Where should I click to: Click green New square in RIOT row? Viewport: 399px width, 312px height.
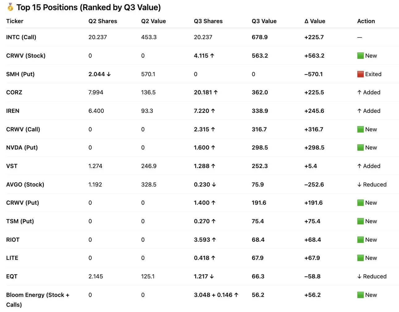[x=360, y=240]
